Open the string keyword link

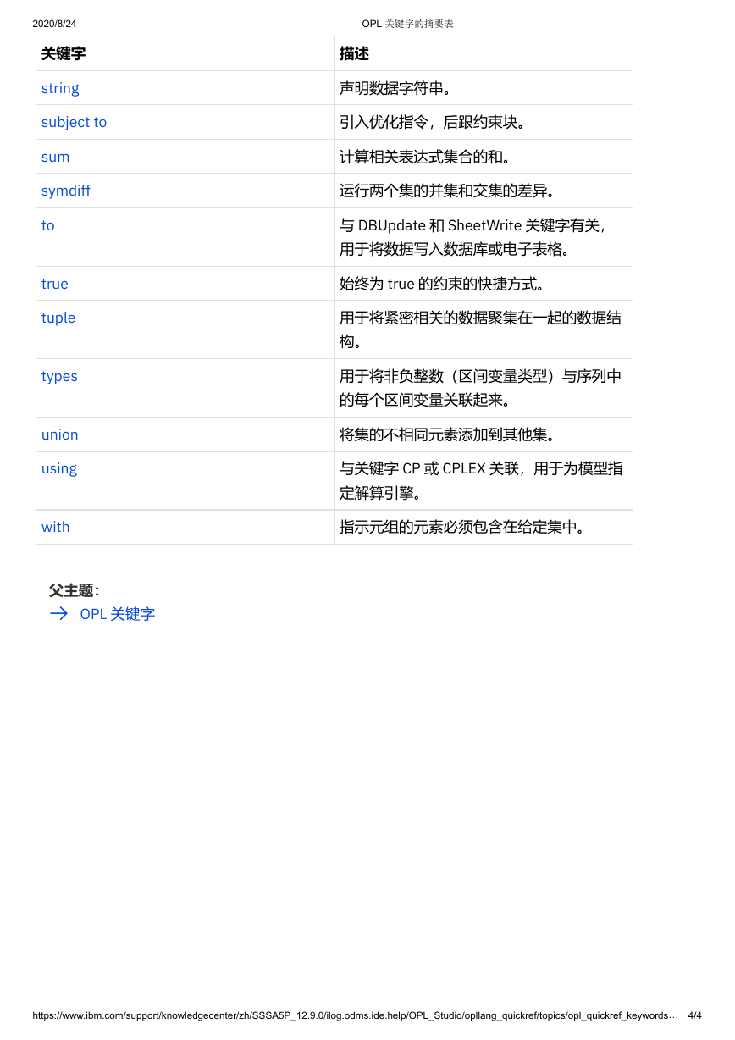click(x=60, y=88)
